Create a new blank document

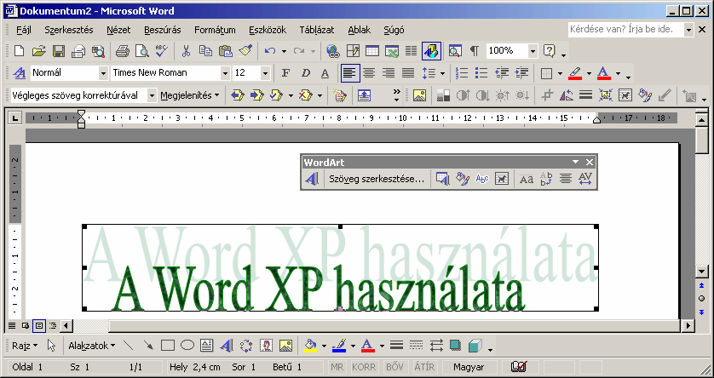19,51
